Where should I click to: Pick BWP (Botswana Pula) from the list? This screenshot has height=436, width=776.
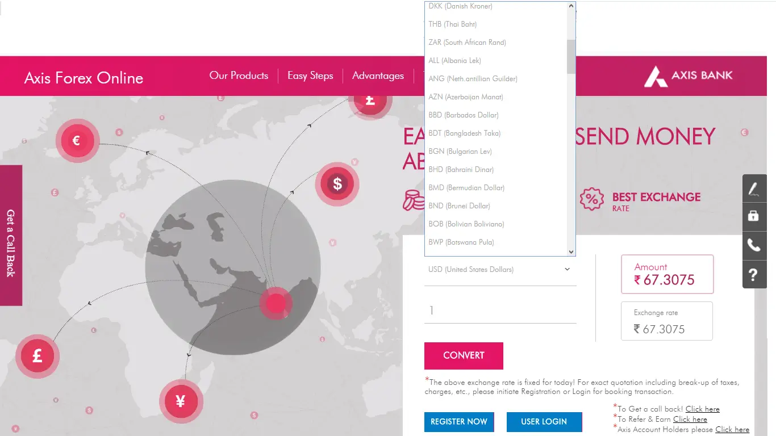(x=461, y=242)
